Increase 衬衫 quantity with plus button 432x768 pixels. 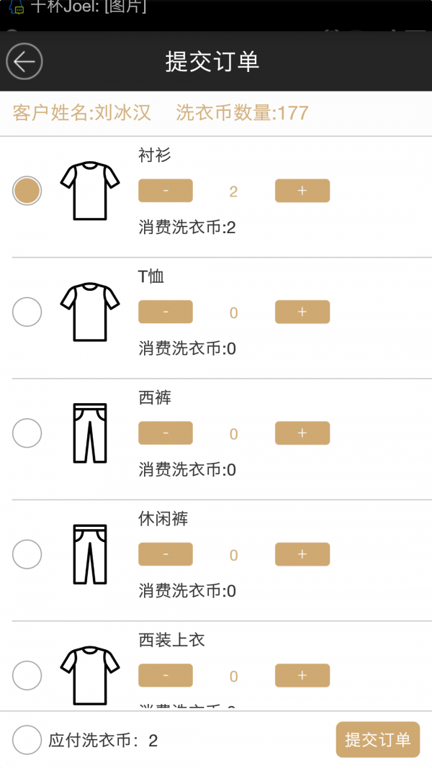[x=302, y=190]
